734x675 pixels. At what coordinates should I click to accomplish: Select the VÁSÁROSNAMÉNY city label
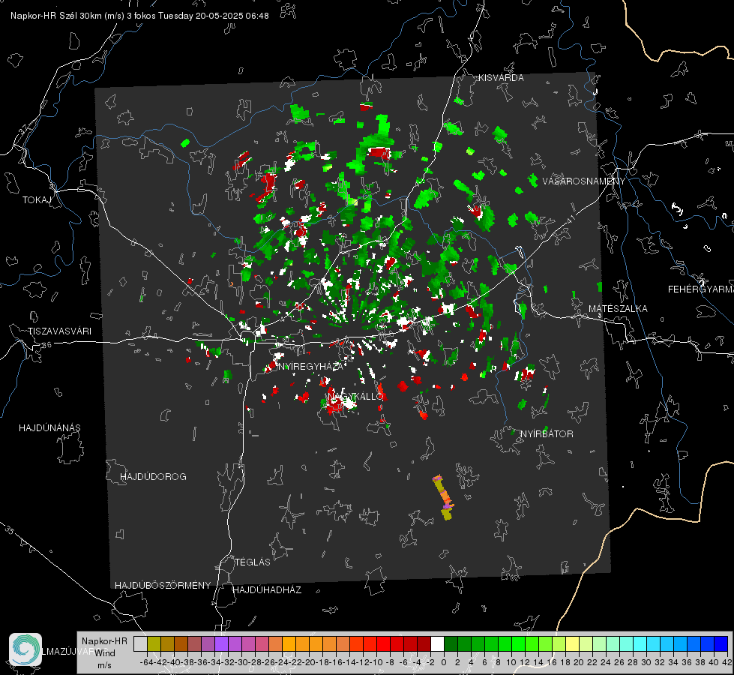tap(584, 181)
